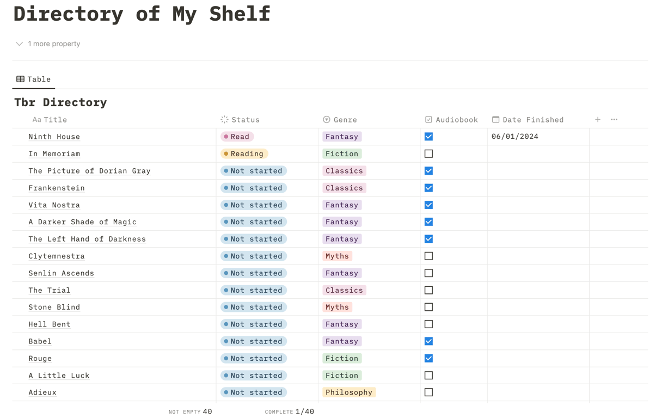The height and width of the screenshot is (418, 668).
Task: Click the Title column Aa icon
Action: 36,120
